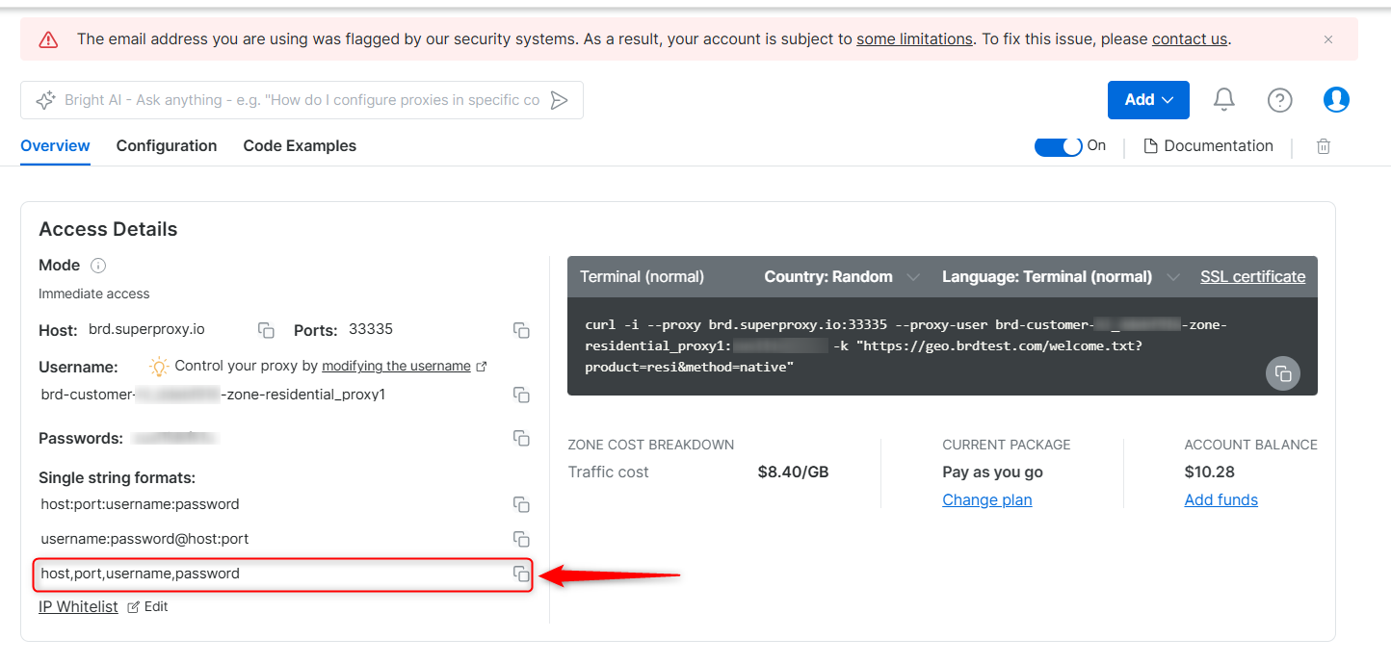Open the Change plan link
This screenshot has width=1391, height=664.
click(x=986, y=500)
